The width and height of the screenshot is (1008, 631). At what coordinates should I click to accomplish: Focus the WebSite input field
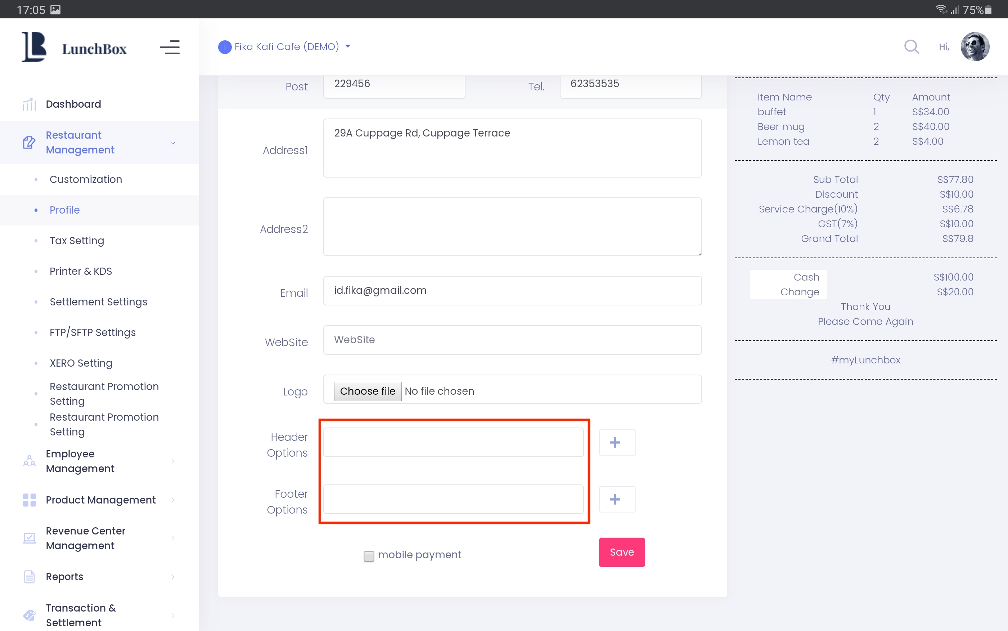pyautogui.click(x=512, y=340)
